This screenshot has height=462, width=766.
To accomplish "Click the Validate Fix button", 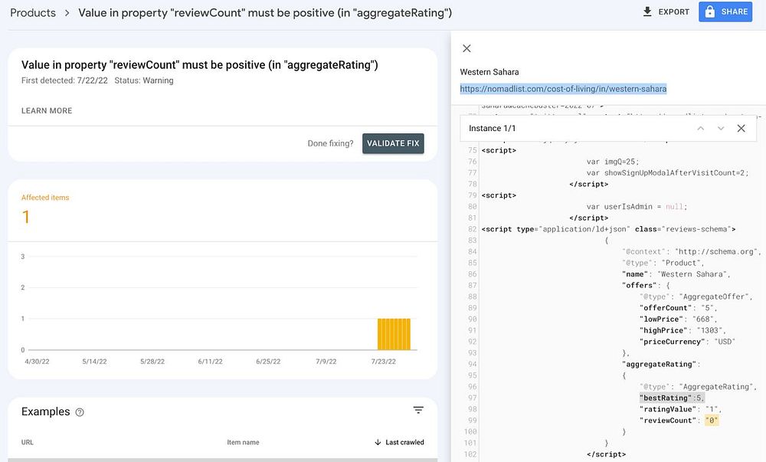I will (393, 143).
